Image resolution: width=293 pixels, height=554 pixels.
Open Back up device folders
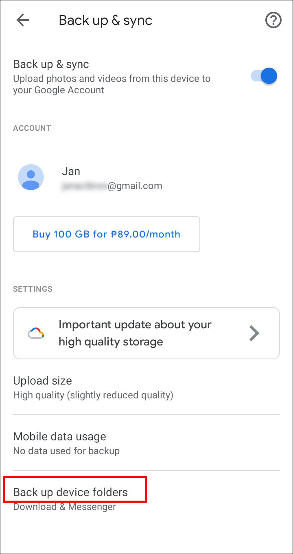tap(70, 492)
